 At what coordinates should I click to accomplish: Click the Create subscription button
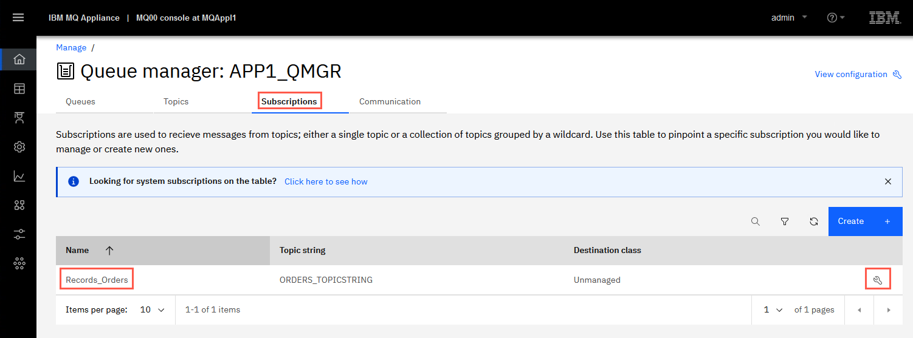coord(865,221)
